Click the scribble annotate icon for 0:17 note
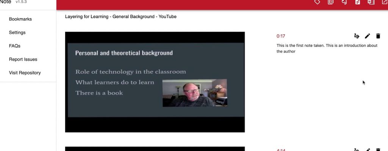The height and width of the screenshot is (151, 388). pos(357,36)
